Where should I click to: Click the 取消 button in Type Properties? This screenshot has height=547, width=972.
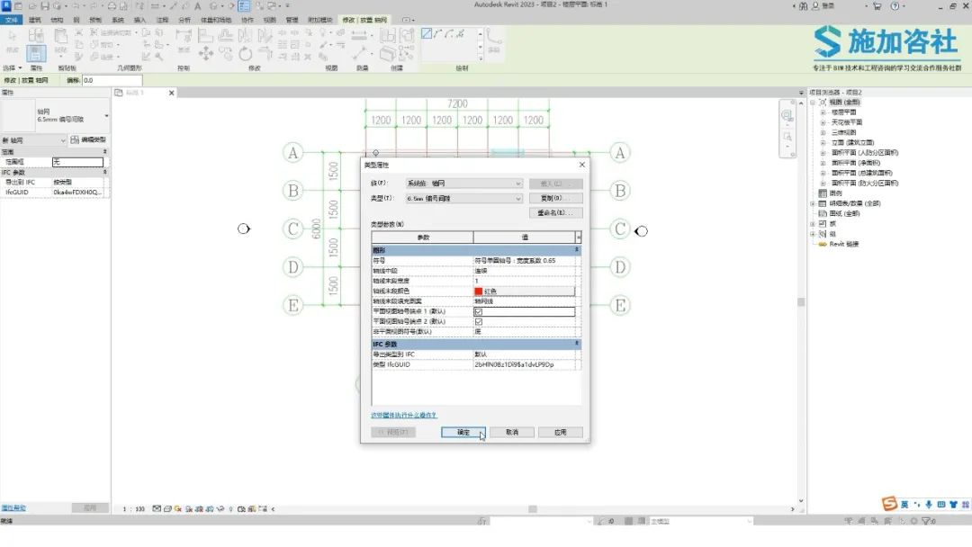[512, 433]
